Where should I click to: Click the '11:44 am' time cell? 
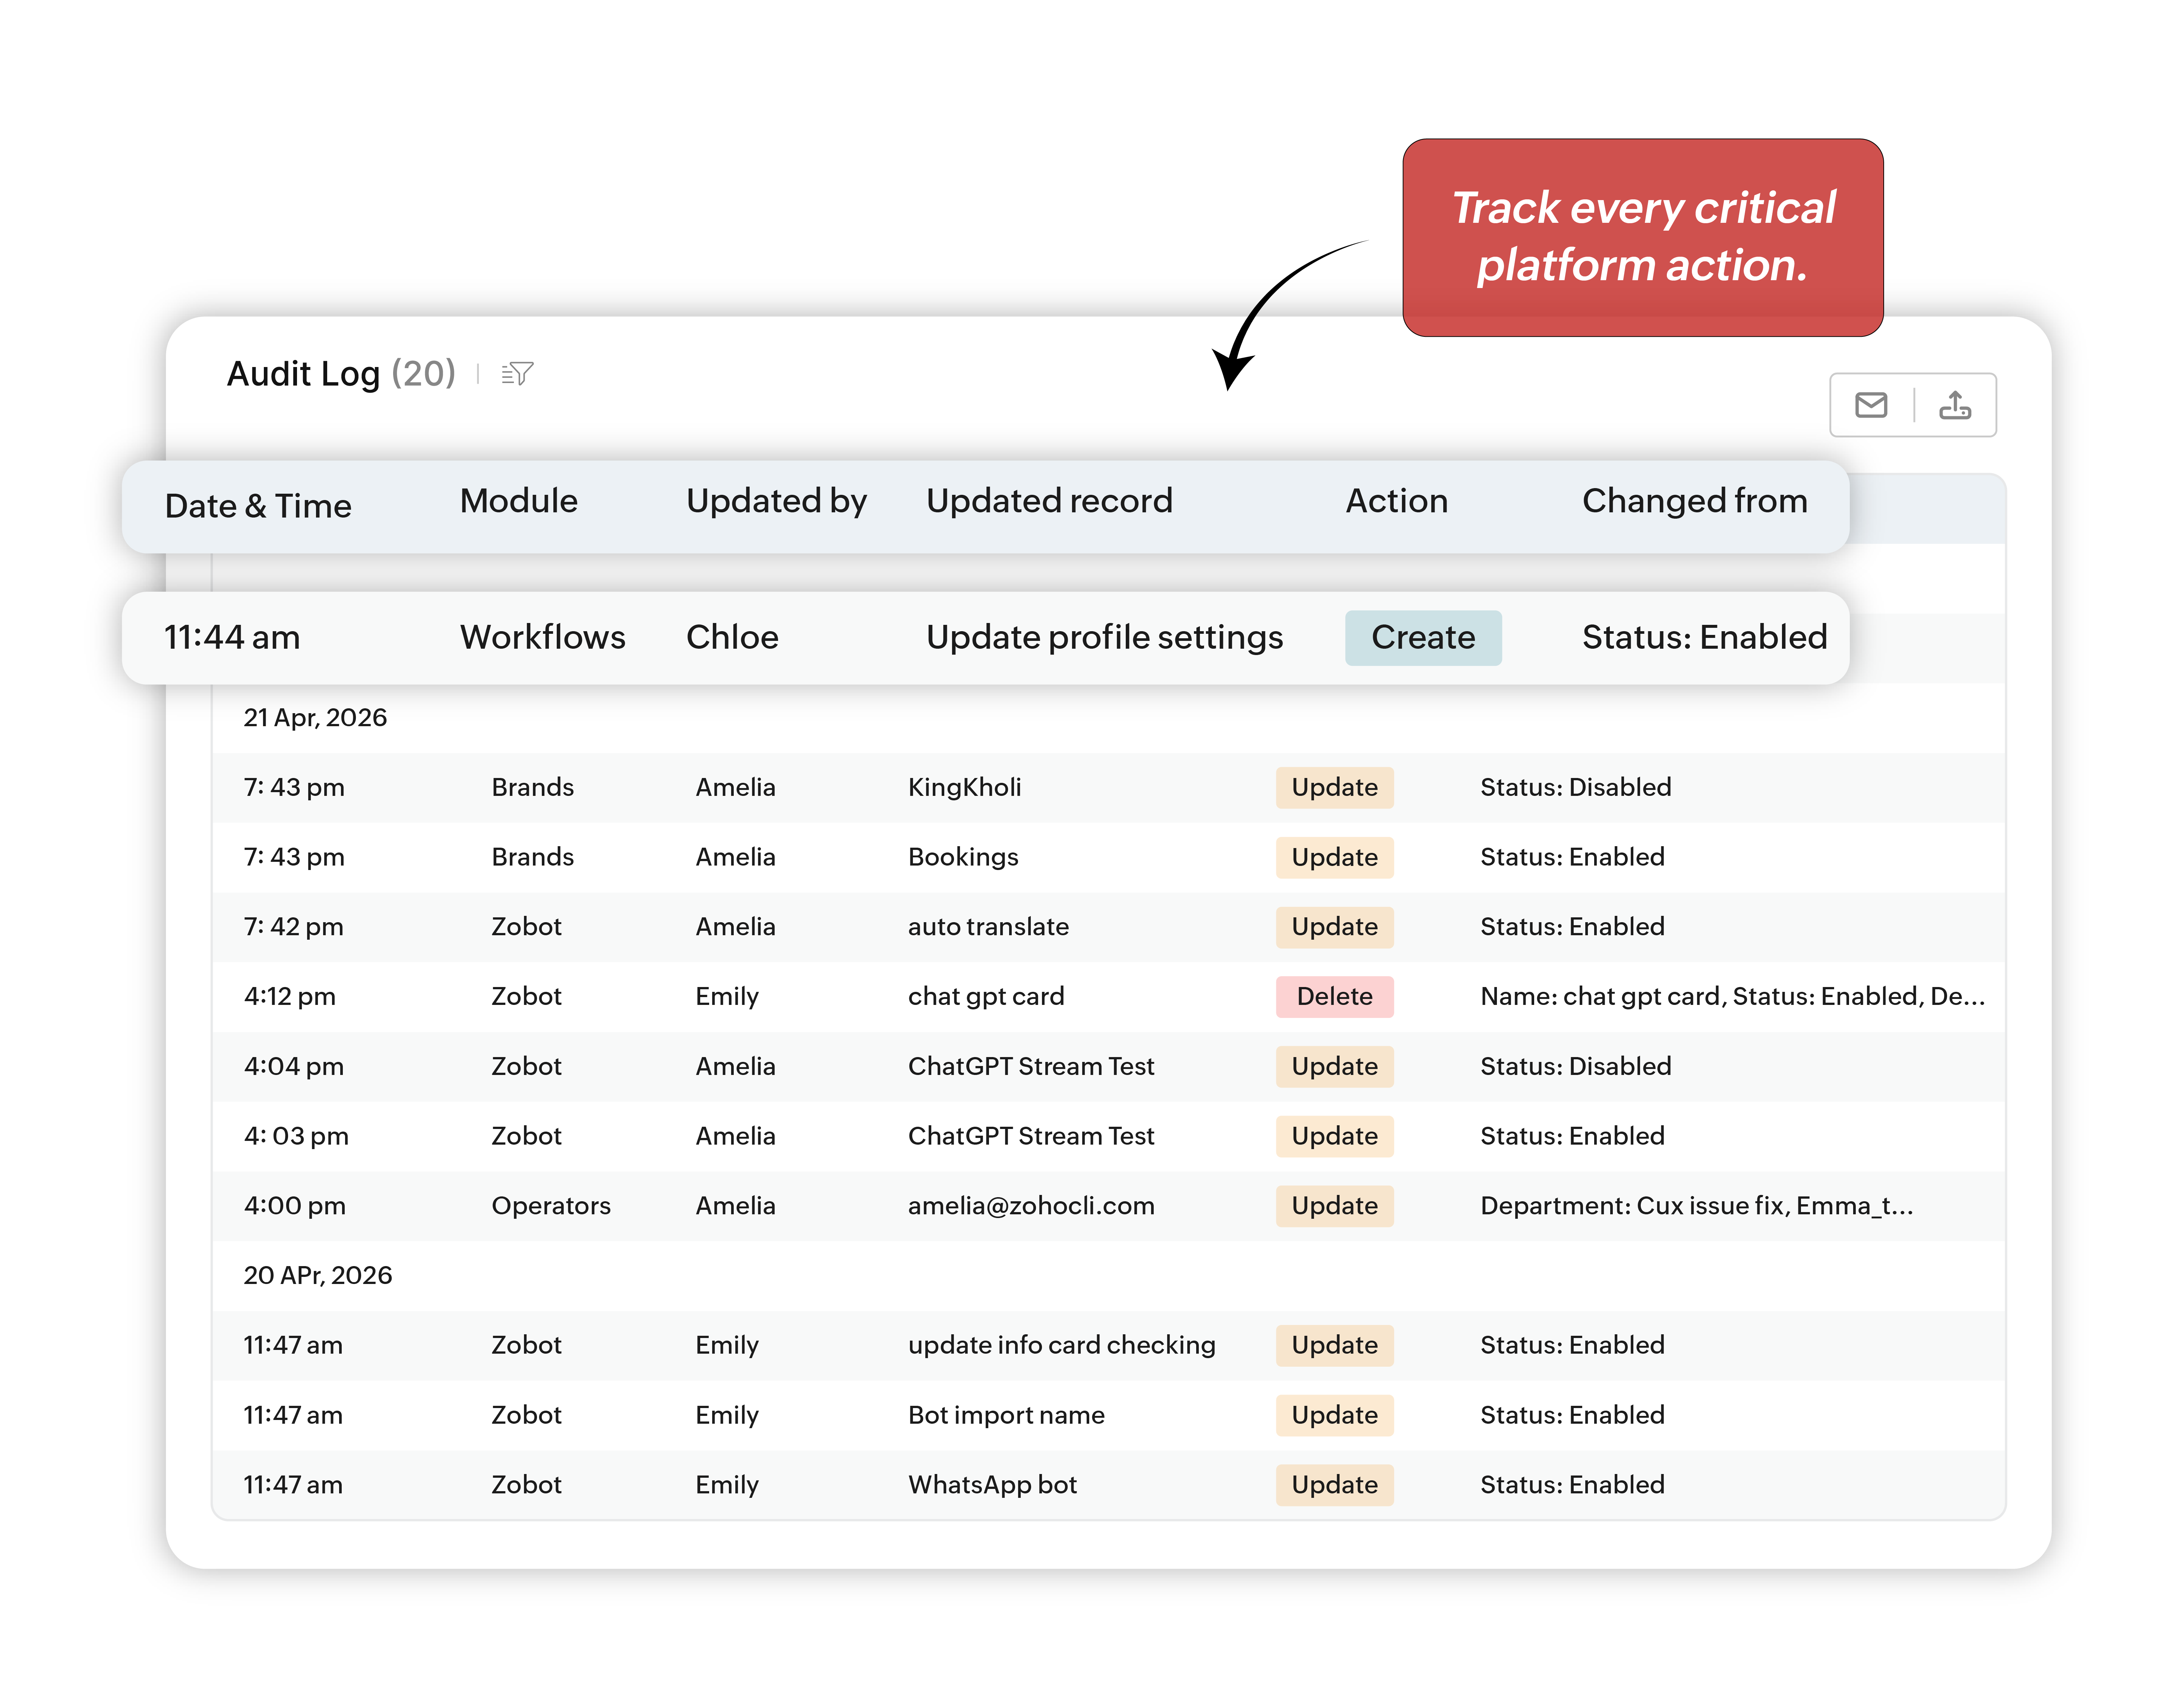coord(232,638)
